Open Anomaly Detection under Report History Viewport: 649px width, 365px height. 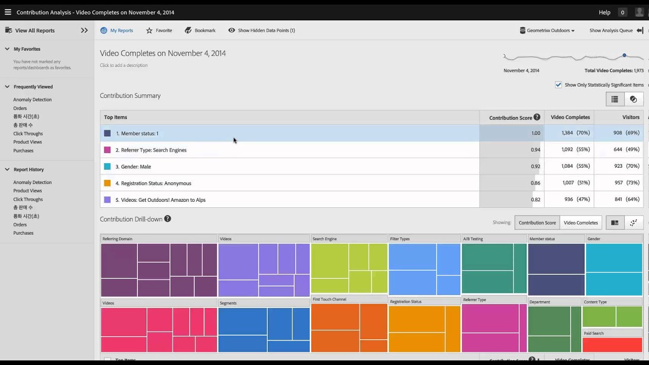[32, 182]
